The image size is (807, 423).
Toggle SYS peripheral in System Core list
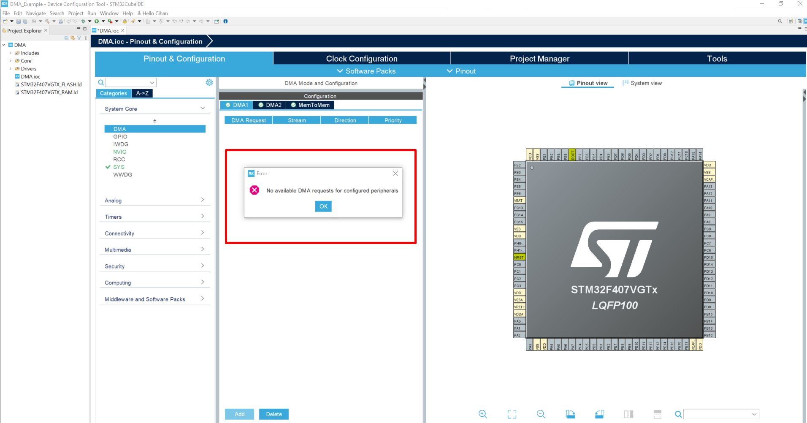pos(119,167)
